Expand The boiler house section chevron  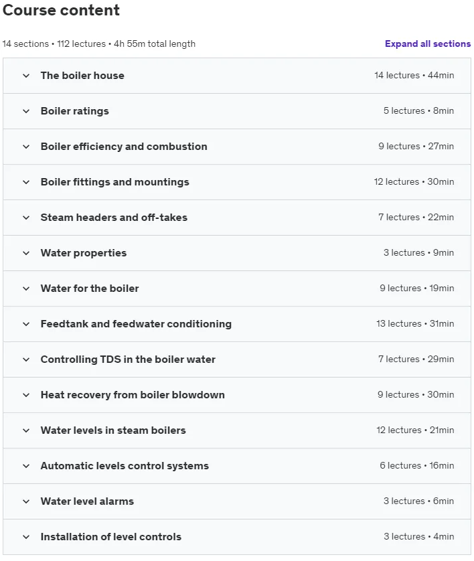pos(26,76)
